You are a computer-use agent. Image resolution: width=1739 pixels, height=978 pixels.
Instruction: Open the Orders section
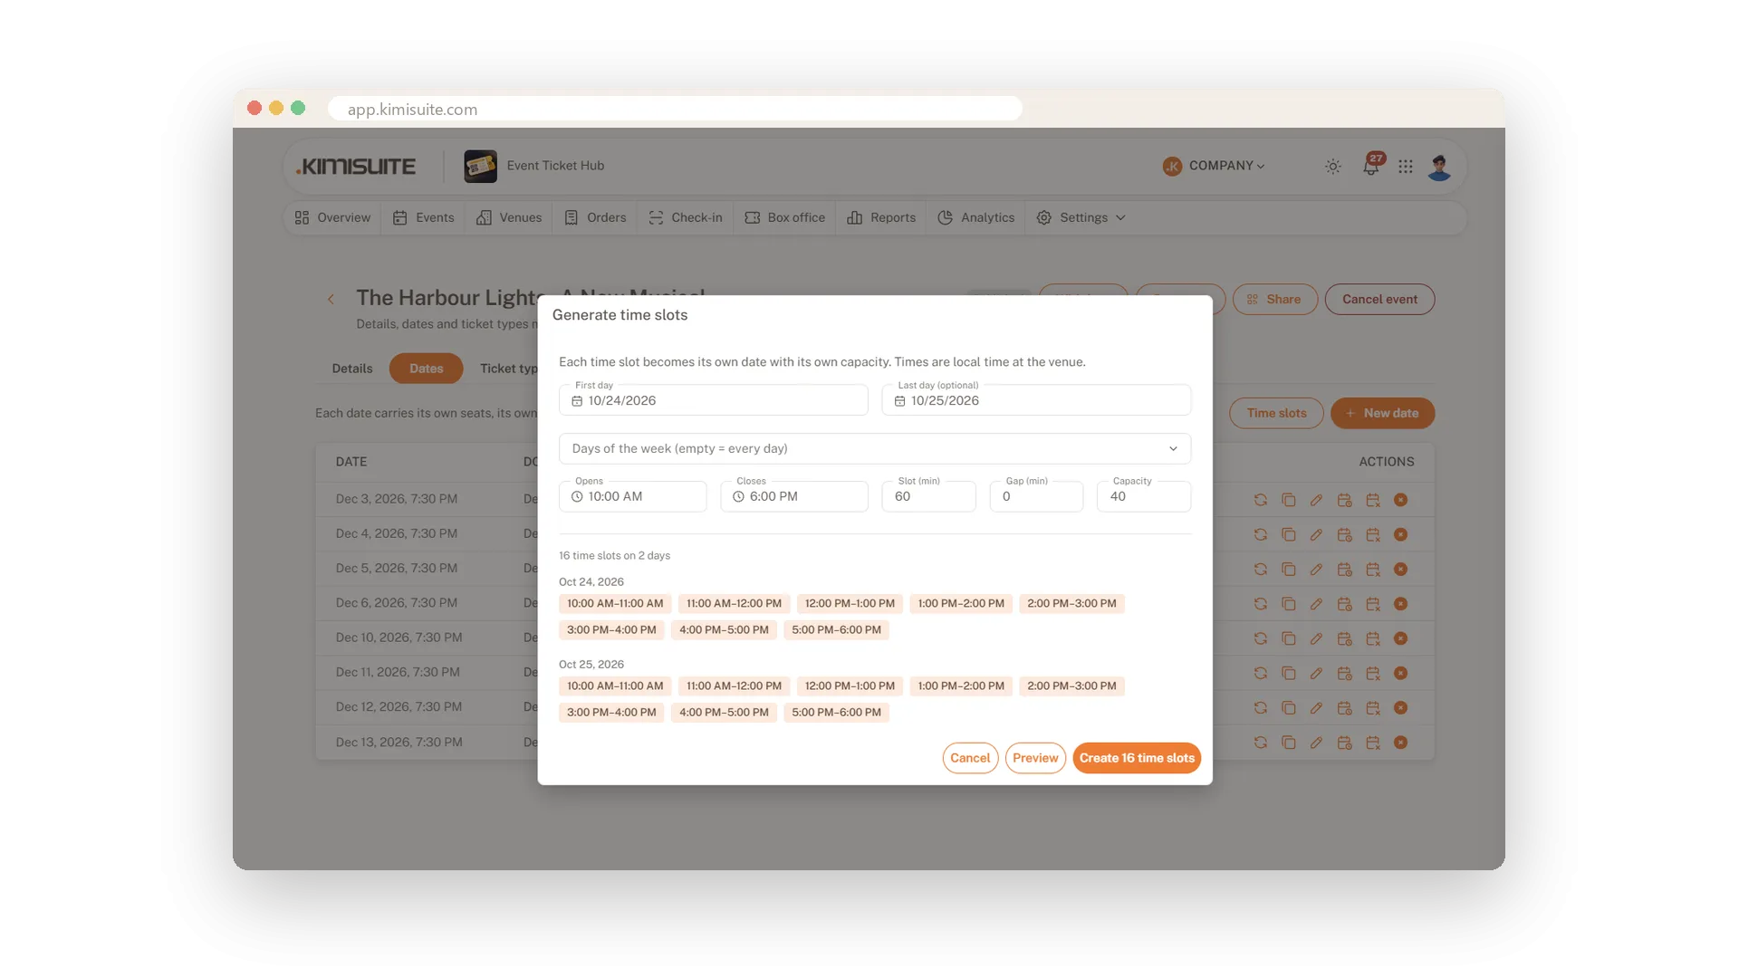click(595, 218)
